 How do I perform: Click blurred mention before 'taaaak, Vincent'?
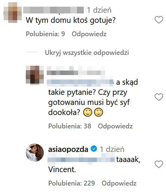[81, 160]
